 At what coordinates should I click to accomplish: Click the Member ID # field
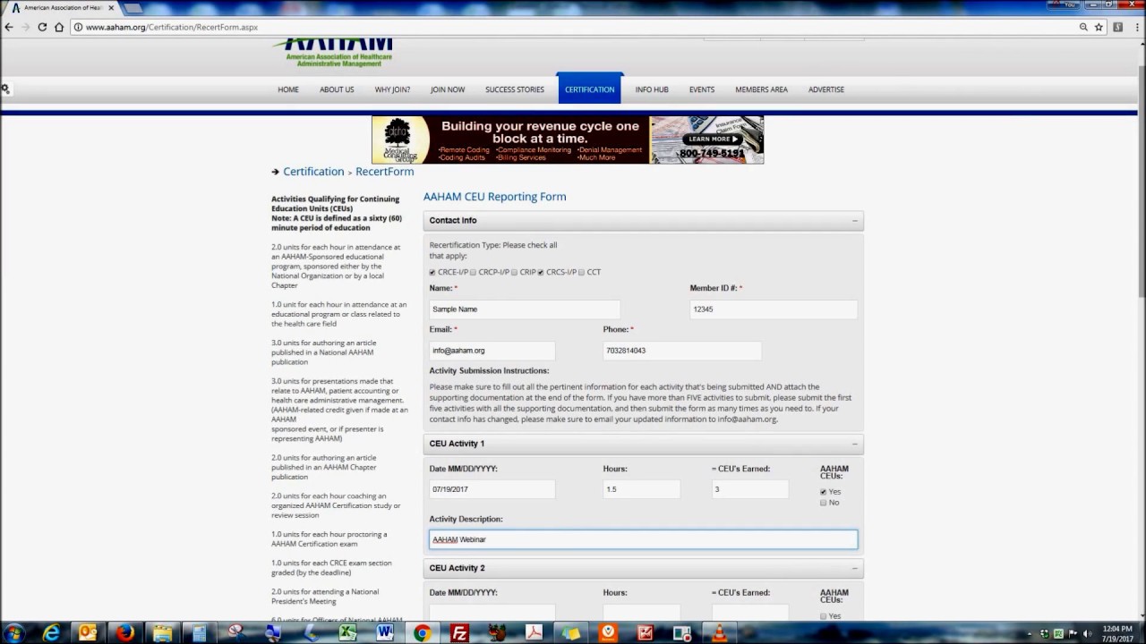coord(774,309)
